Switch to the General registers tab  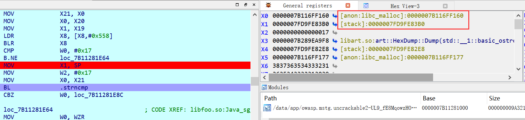tap(308, 5)
